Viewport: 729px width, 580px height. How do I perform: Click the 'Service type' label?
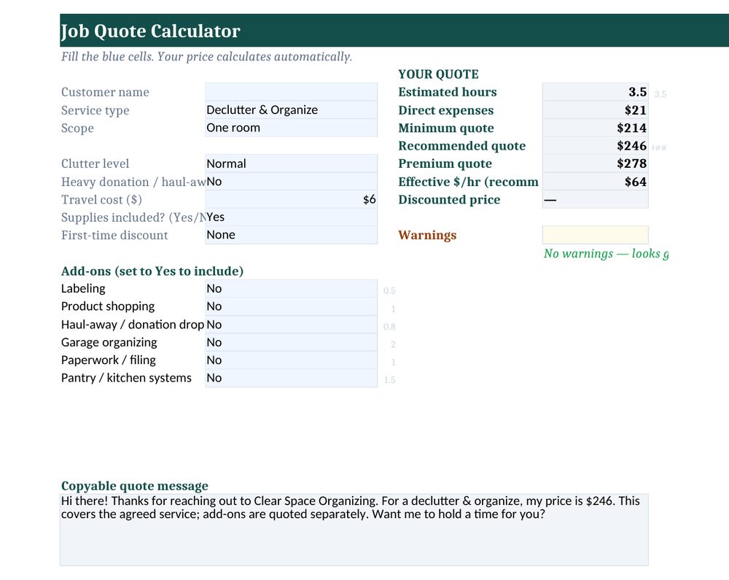tap(95, 110)
